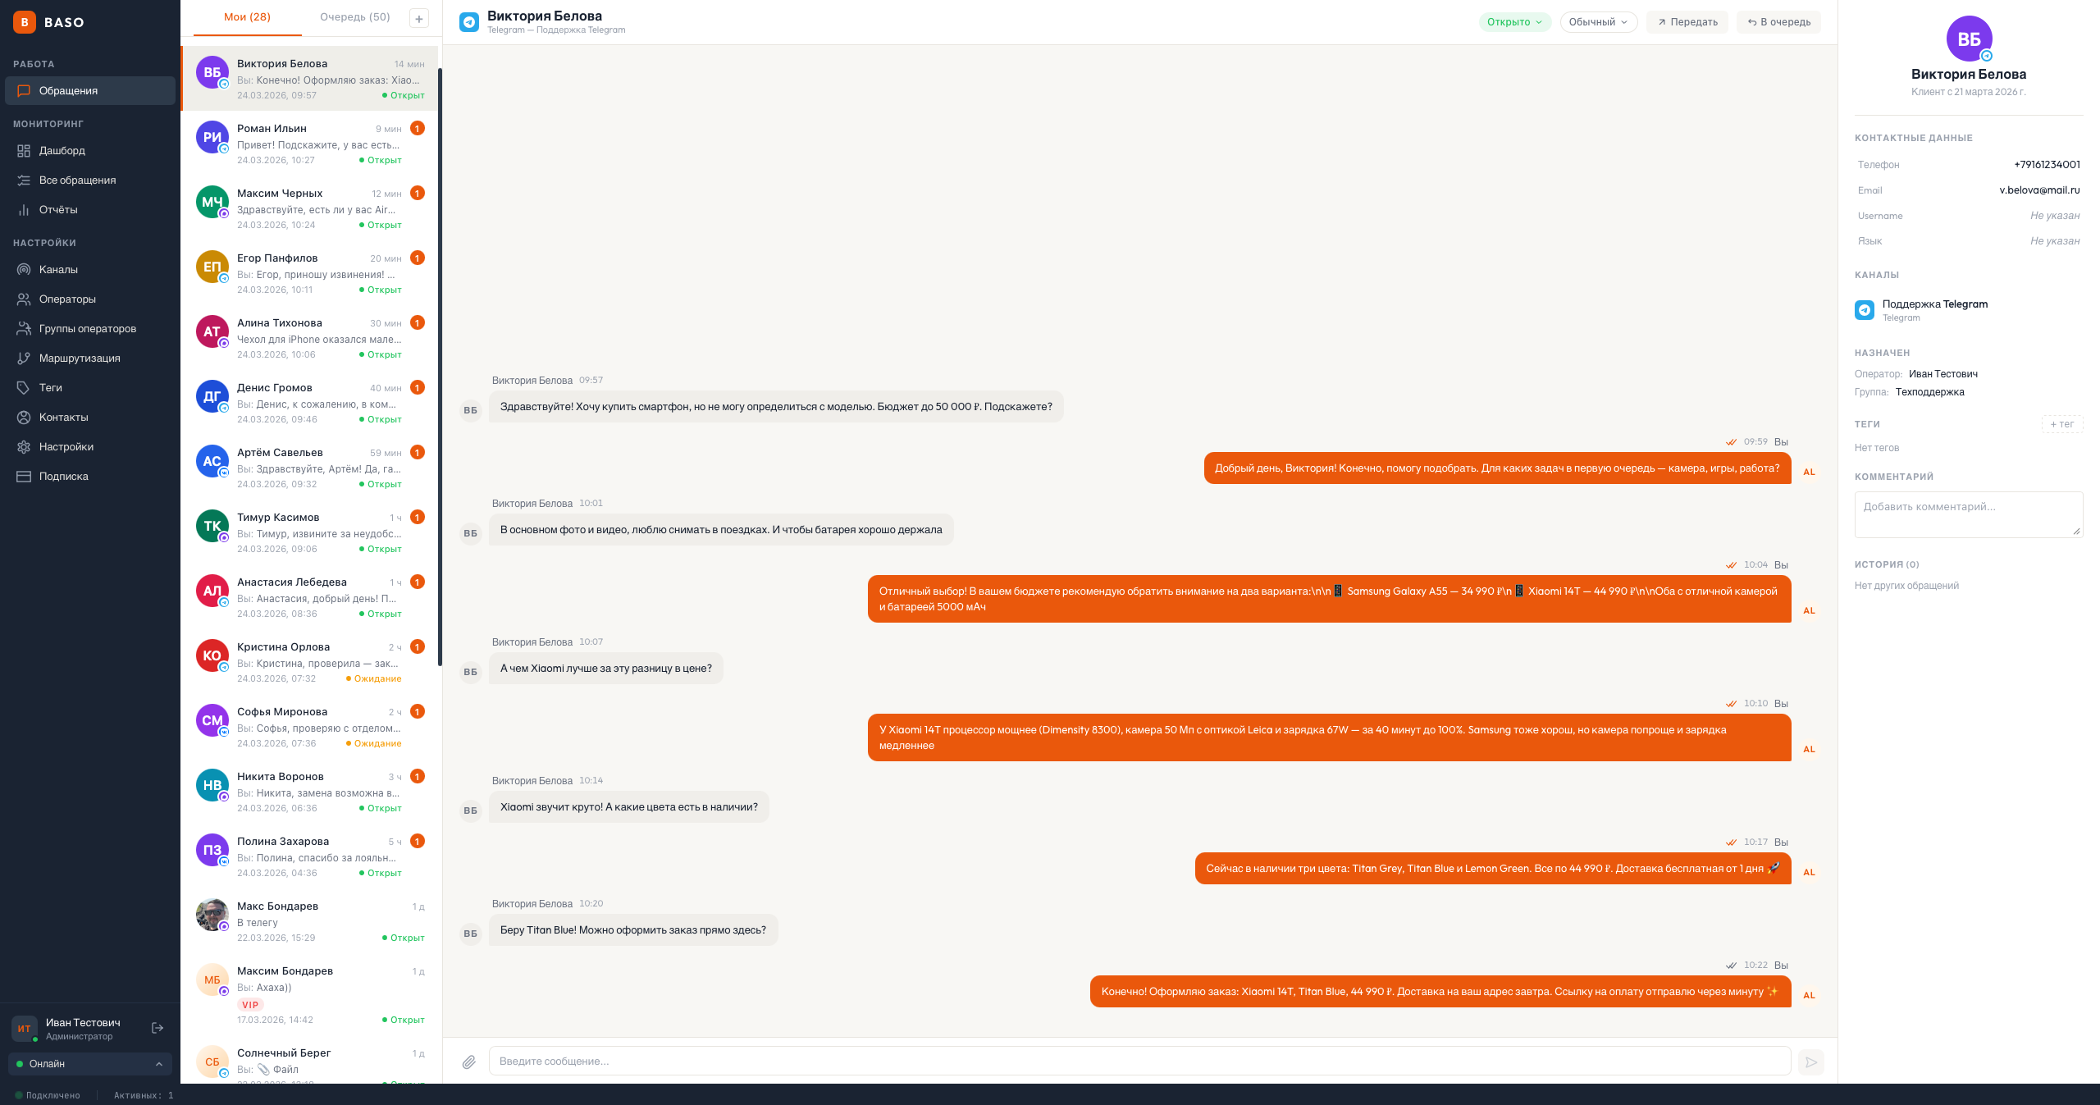Click the Передать button
This screenshot has height=1105, width=2100.
click(1687, 22)
